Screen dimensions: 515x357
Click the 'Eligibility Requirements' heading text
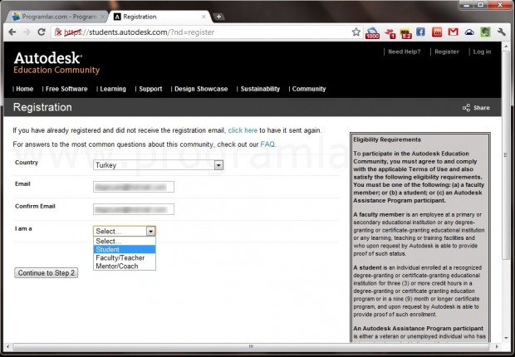coord(387,139)
